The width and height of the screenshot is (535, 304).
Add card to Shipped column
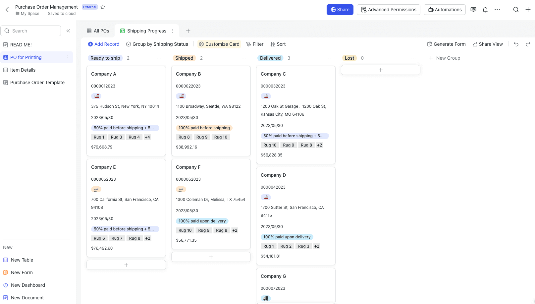211,257
